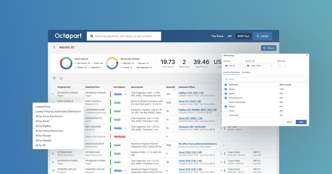Switch to the Packaging tab
The width and height of the screenshot is (332, 174).
[246, 72]
